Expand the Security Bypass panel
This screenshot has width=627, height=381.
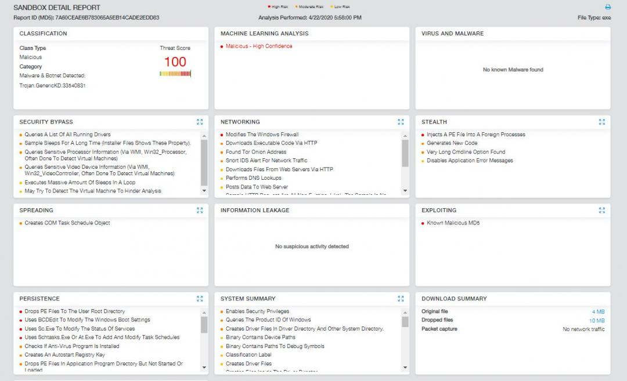click(x=200, y=122)
